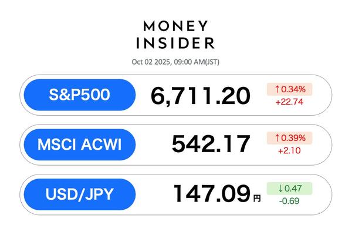Click the word MONEY in the header

176,26
